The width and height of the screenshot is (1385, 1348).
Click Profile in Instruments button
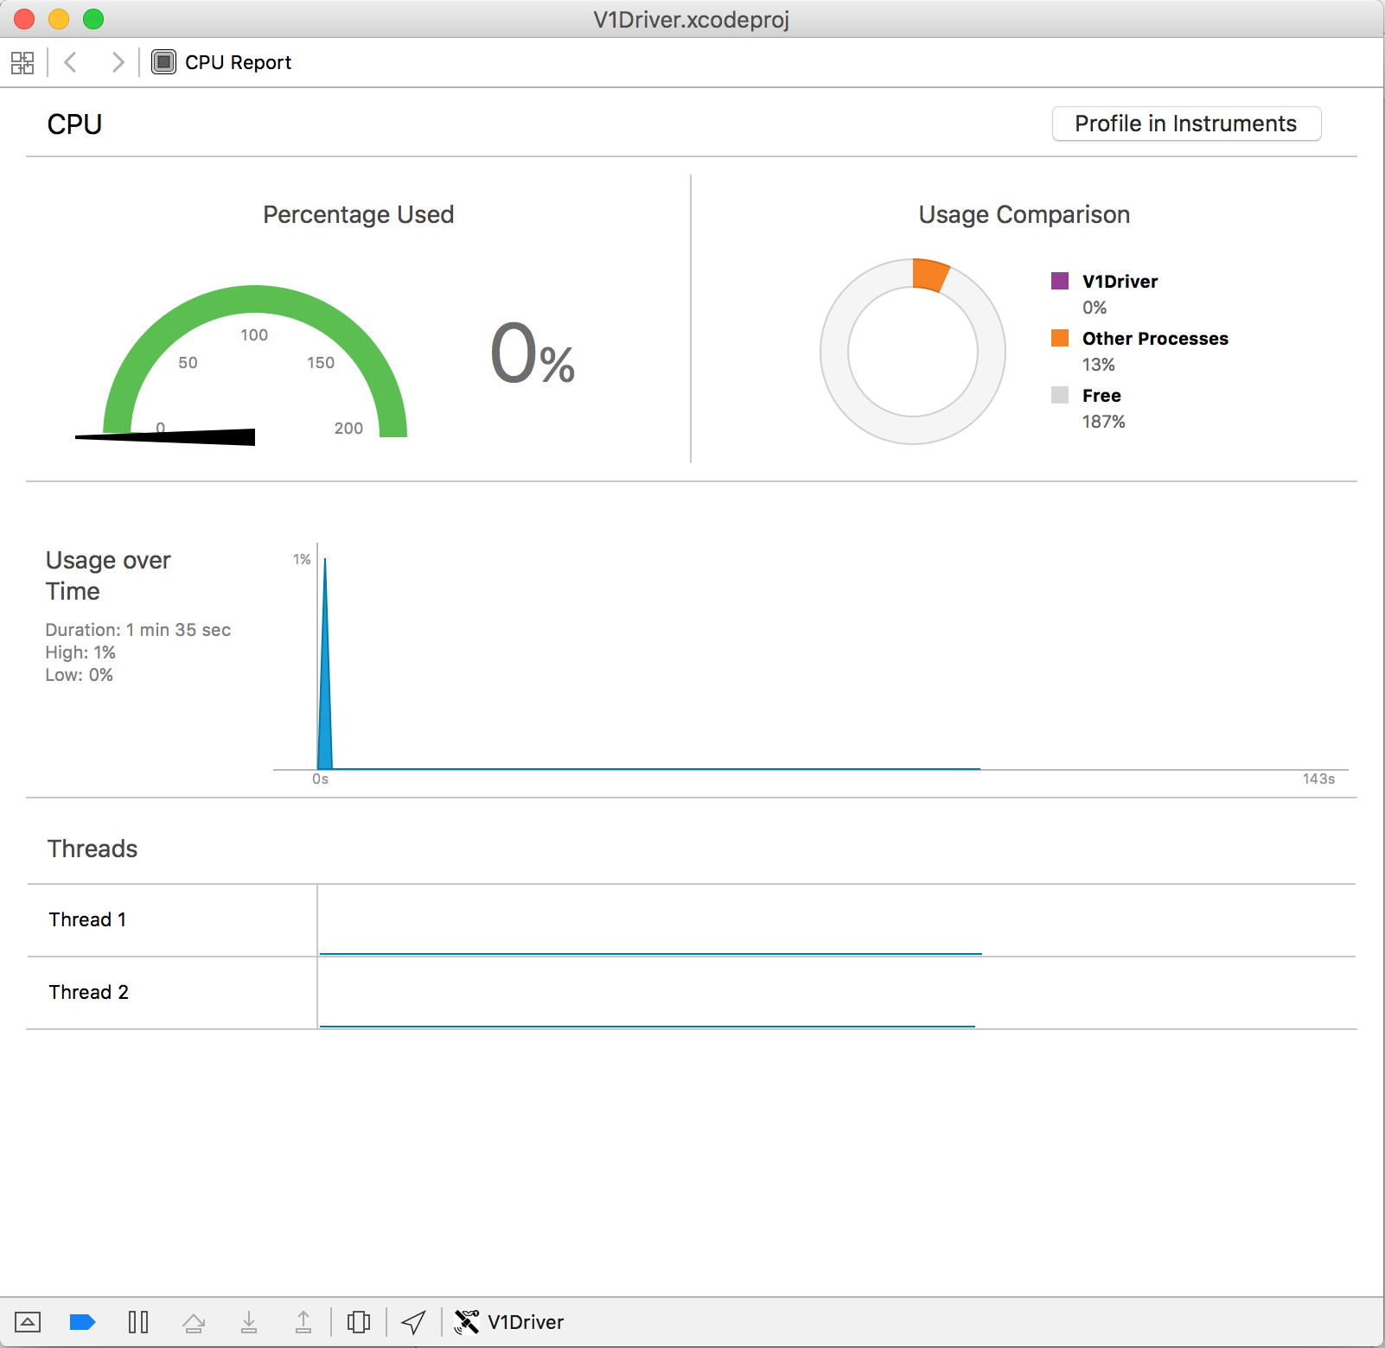pyautogui.click(x=1186, y=124)
